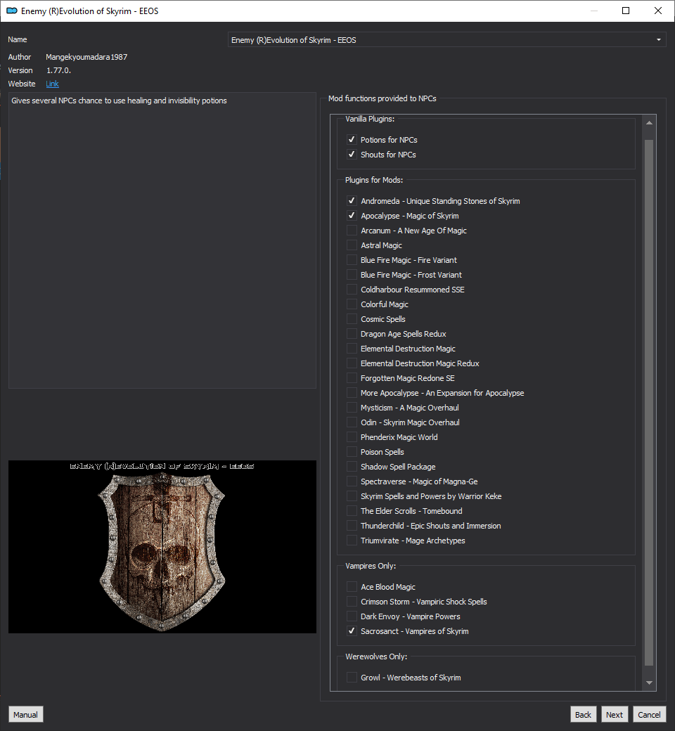Maximize the installer window
The width and height of the screenshot is (675, 731).
click(x=626, y=11)
